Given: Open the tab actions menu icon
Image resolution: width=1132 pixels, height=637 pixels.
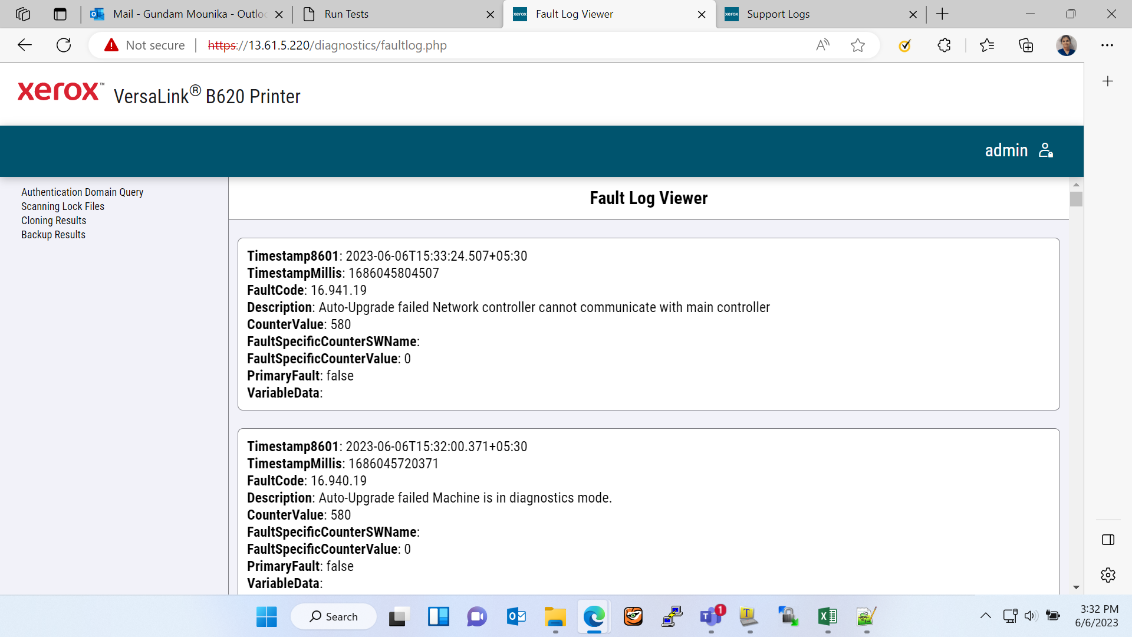Looking at the screenshot, I should click(x=60, y=14).
